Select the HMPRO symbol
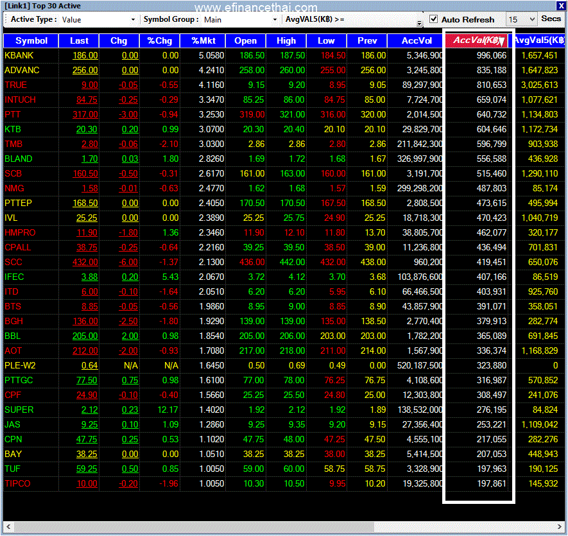The height and width of the screenshot is (536, 568). click(20, 232)
